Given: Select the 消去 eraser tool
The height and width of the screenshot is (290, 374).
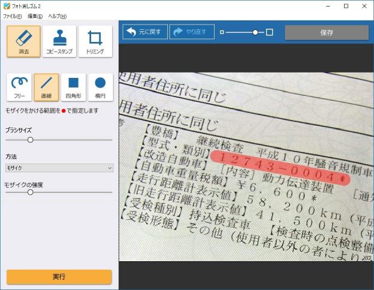Looking at the screenshot, I should pyautogui.click(x=23, y=41).
